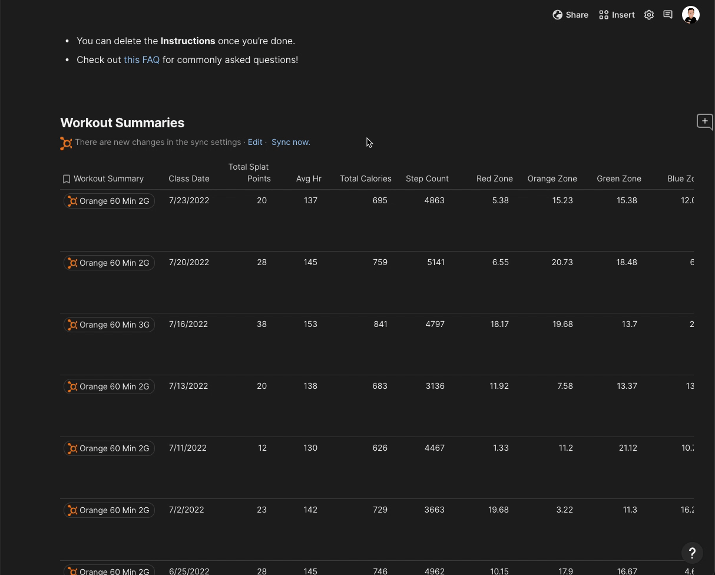Open the Orange 60 Min 2G chip dated 7/13/2022
Image resolution: width=715 pixels, height=575 pixels.
click(109, 386)
